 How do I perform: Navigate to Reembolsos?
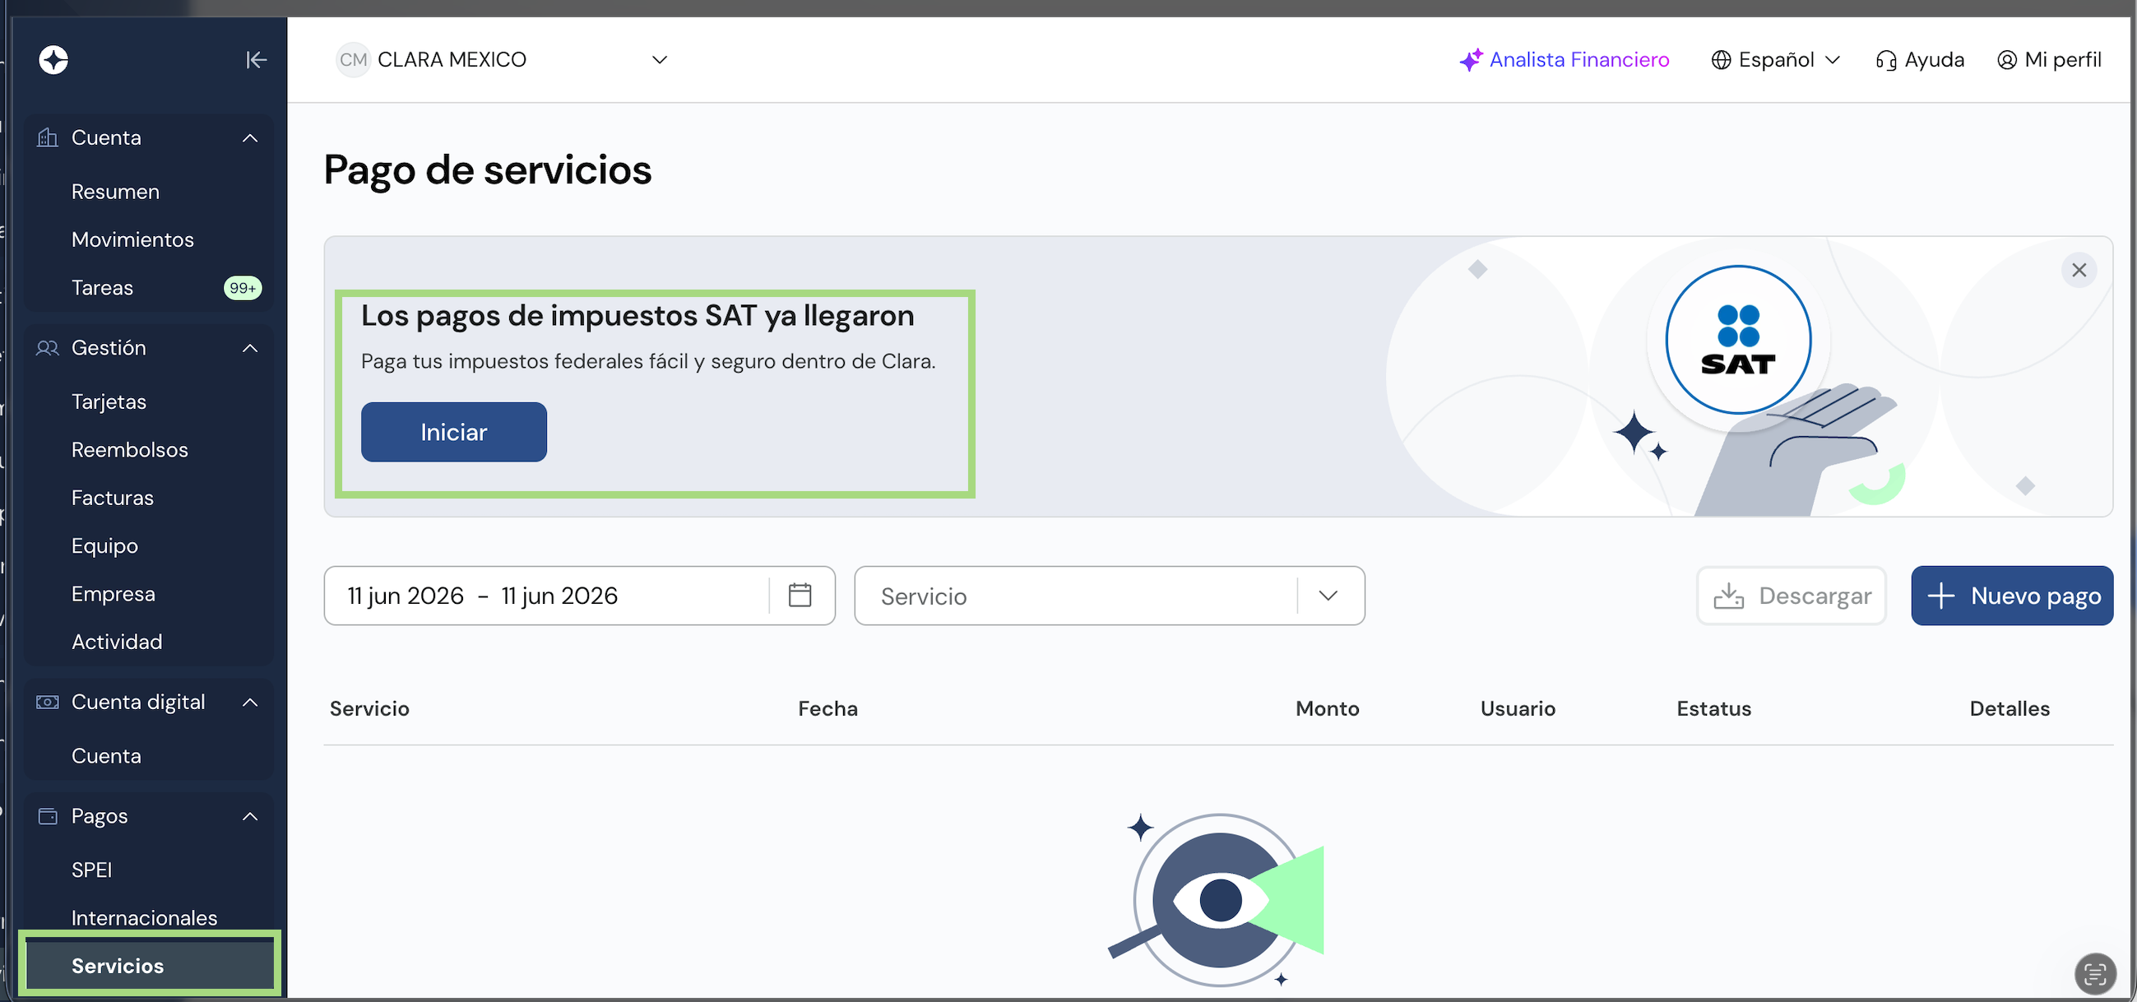129,449
